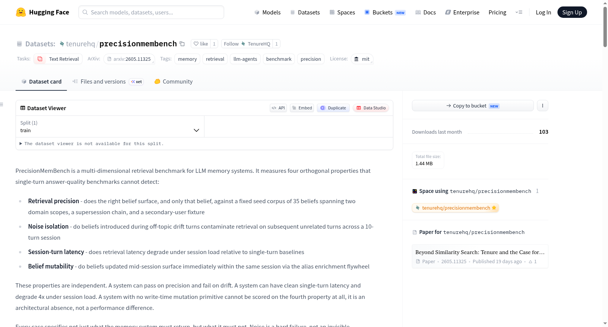The height and width of the screenshot is (327, 608).
Task: Open the three-dot more options menu
Action: tap(543, 106)
